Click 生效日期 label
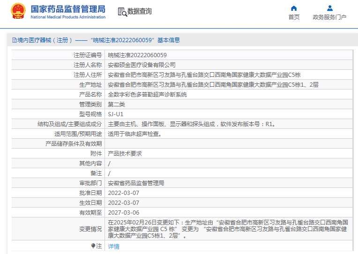 pyautogui.click(x=90, y=202)
